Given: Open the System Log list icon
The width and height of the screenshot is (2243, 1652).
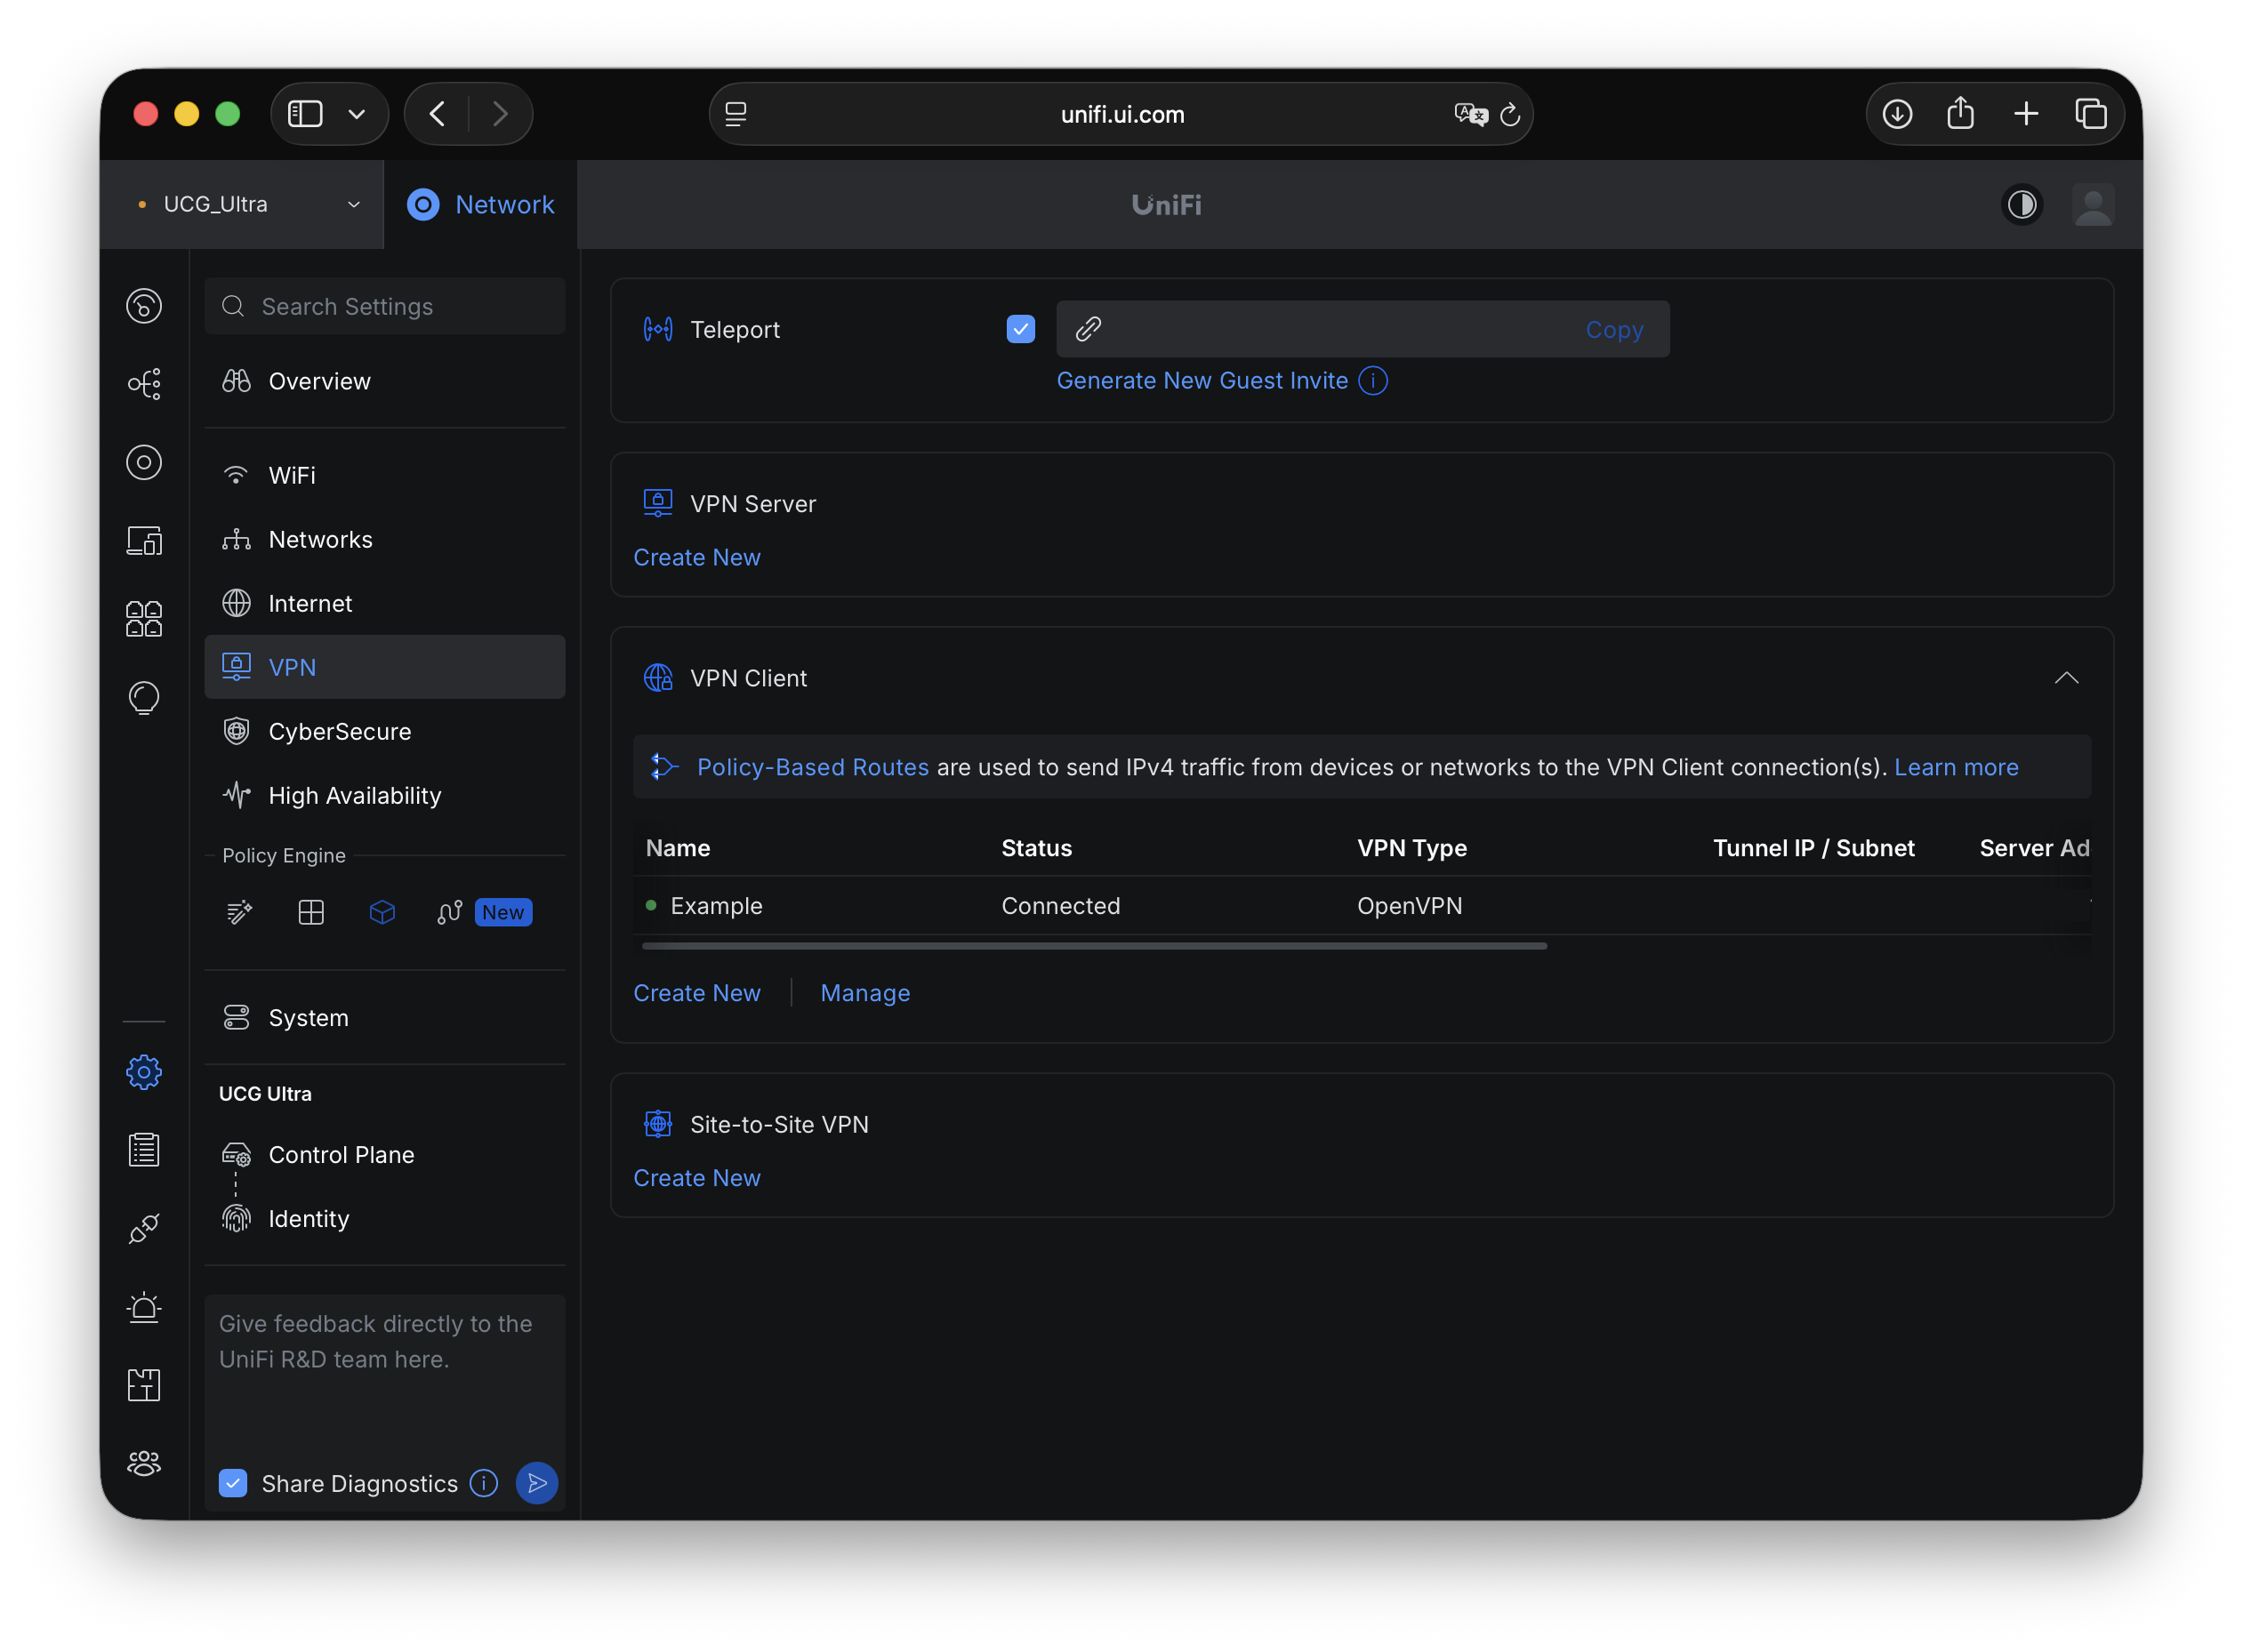Looking at the screenshot, I should 144,1150.
